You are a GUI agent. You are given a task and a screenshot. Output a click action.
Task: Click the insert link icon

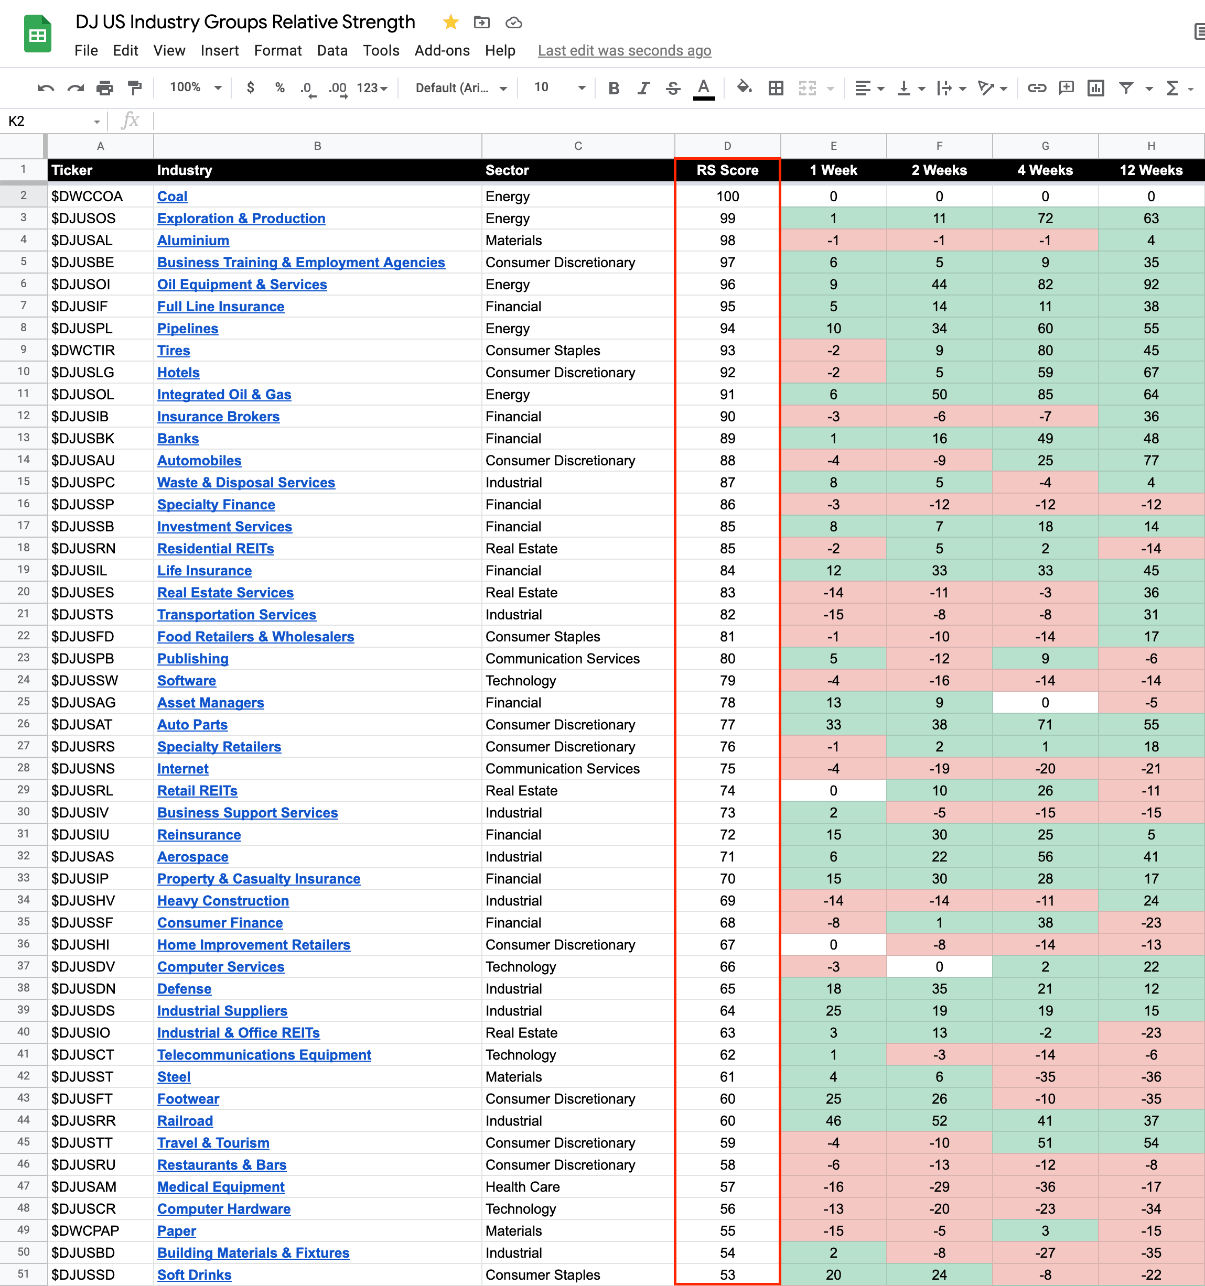[x=1037, y=88]
